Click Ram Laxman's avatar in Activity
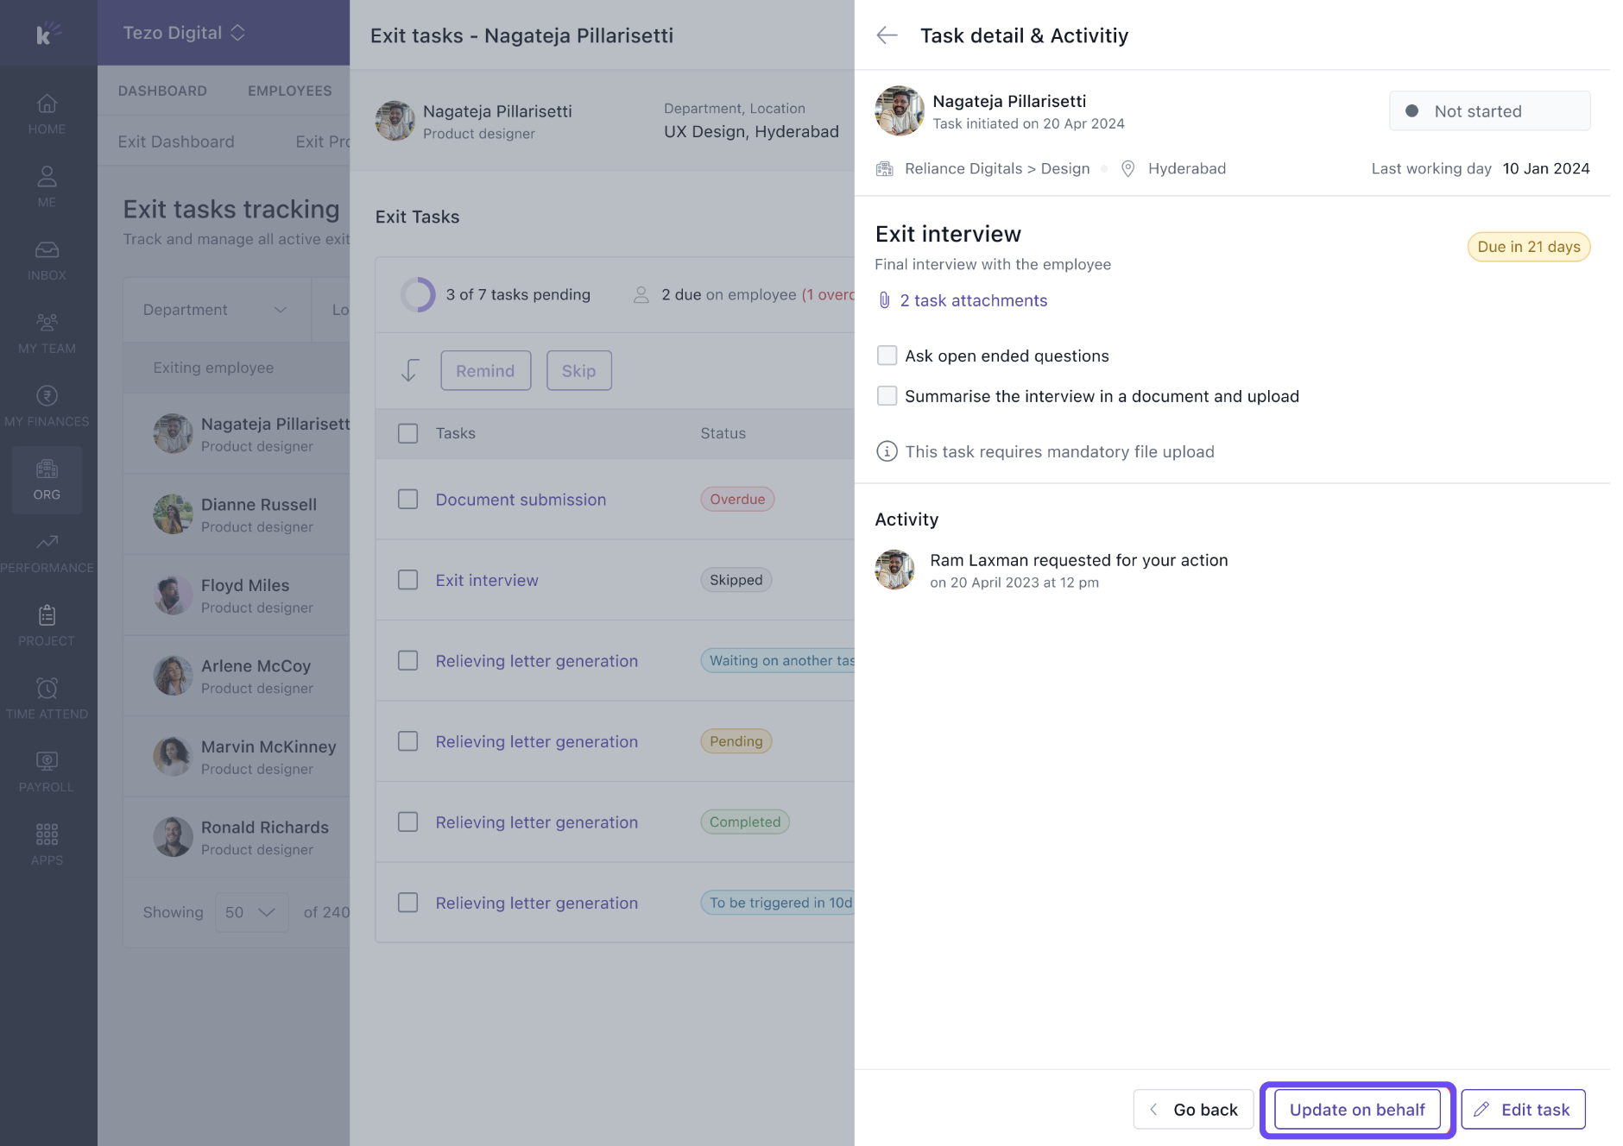The image size is (1623, 1146). click(x=895, y=570)
